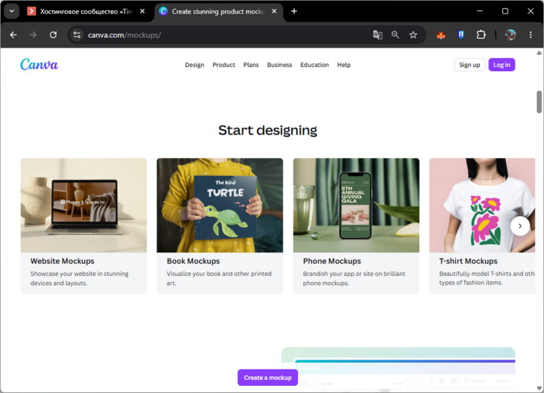The image size is (544, 393).
Task: Switch to the Хостинговое сообщество tab
Action: (86, 12)
